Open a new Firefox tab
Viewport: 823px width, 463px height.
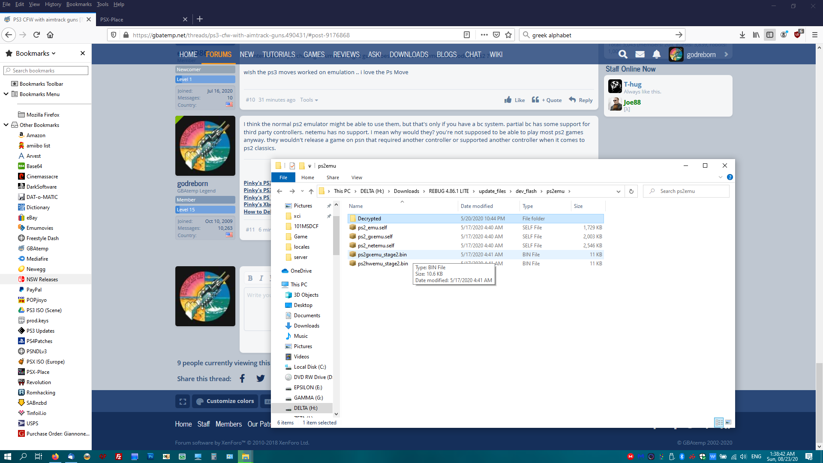tap(200, 19)
